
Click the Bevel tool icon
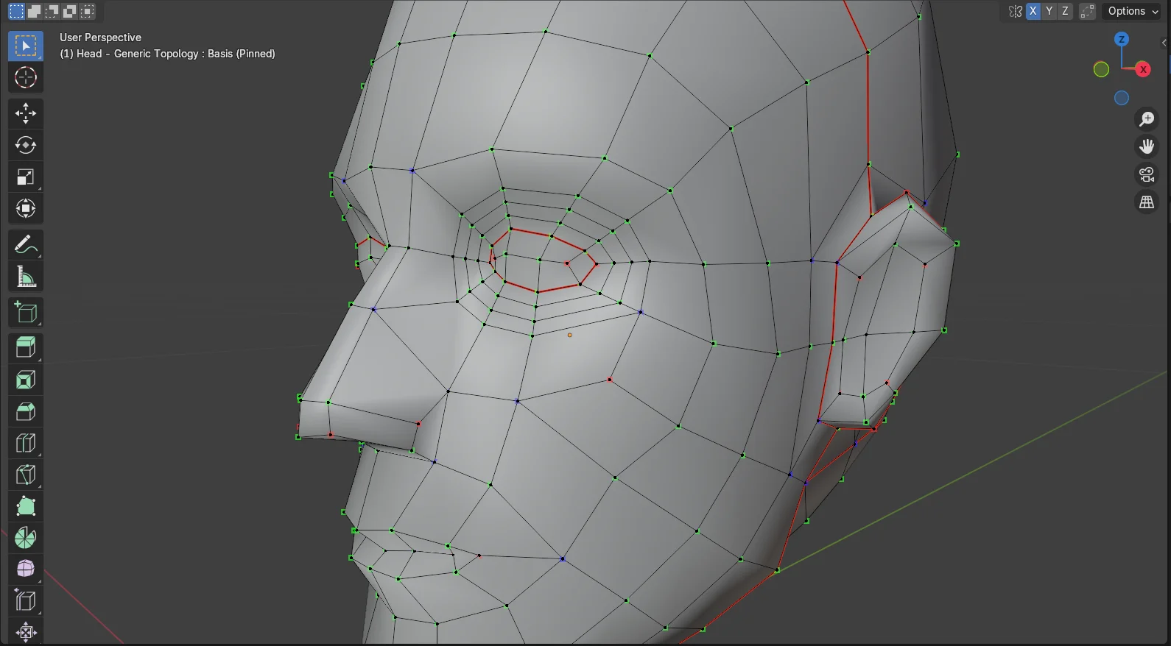pyautogui.click(x=26, y=411)
